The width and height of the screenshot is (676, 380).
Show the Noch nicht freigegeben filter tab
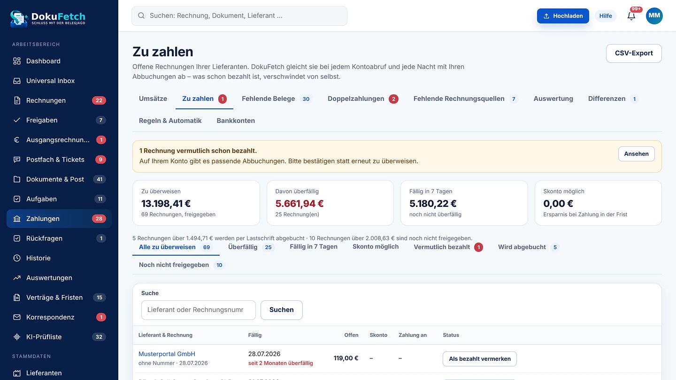tap(181, 265)
